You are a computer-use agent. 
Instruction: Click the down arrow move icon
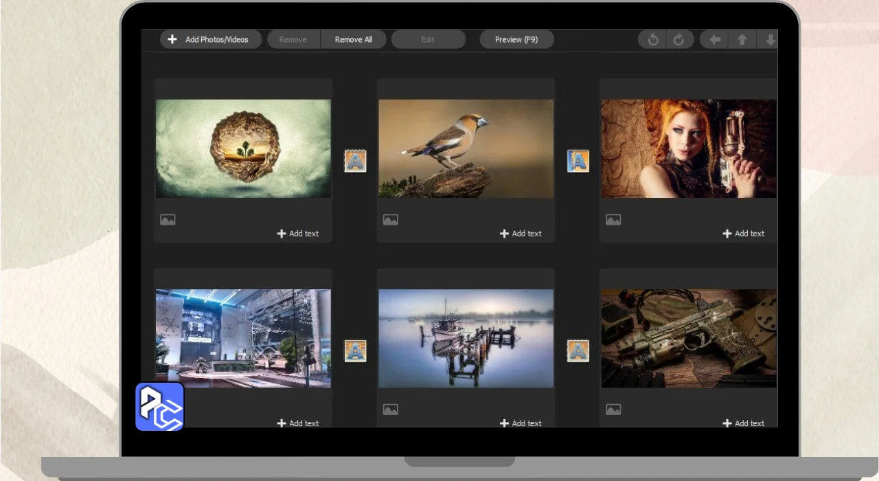click(x=770, y=40)
